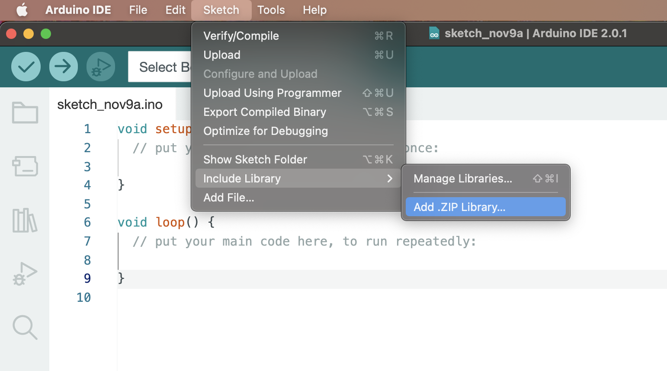This screenshot has width=667, height=371.
Task: Choose Show Sketch Folder
Action: pos(298,160)
